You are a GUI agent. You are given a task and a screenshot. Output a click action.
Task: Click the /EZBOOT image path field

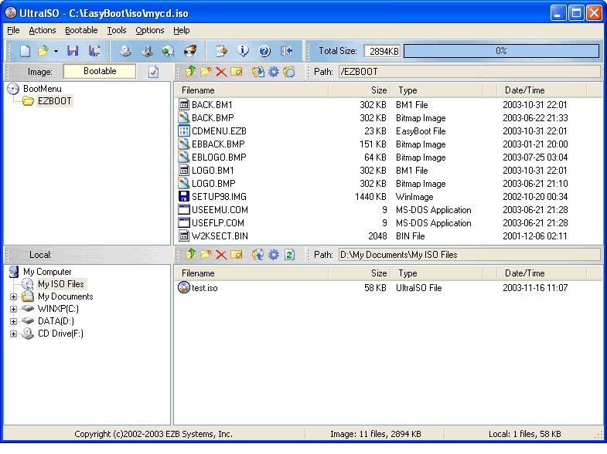point(469,72)
